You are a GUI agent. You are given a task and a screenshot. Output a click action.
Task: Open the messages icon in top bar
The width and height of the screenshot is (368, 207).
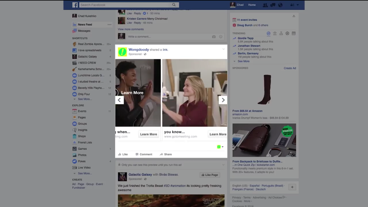273,5
